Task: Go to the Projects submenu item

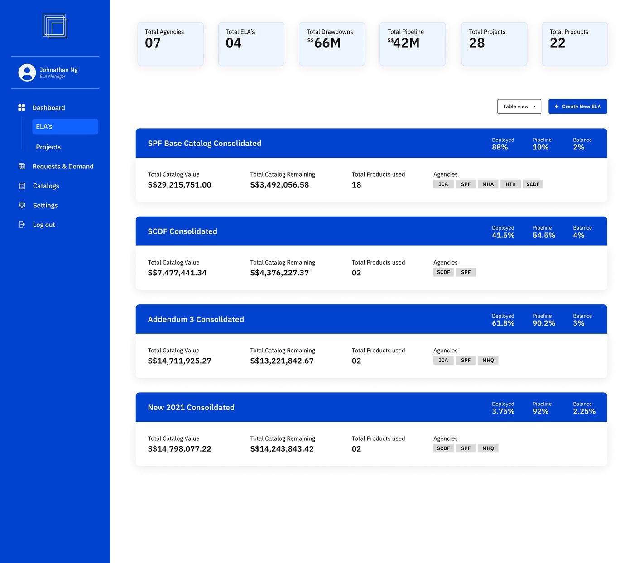Action: [48, 147]
